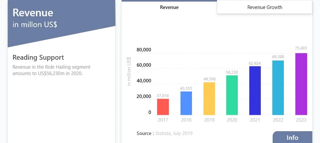The height and width of the screenshot is (143, 320).
Task: Select the red 2017 revenue bar
Action: [163, 107]
